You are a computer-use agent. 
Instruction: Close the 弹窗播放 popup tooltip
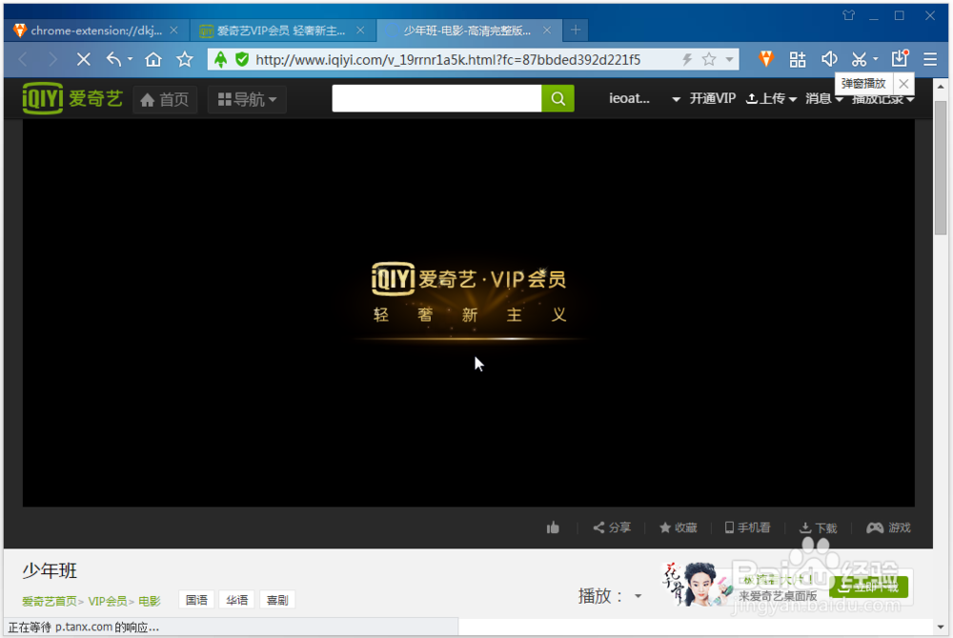(903, 84)
